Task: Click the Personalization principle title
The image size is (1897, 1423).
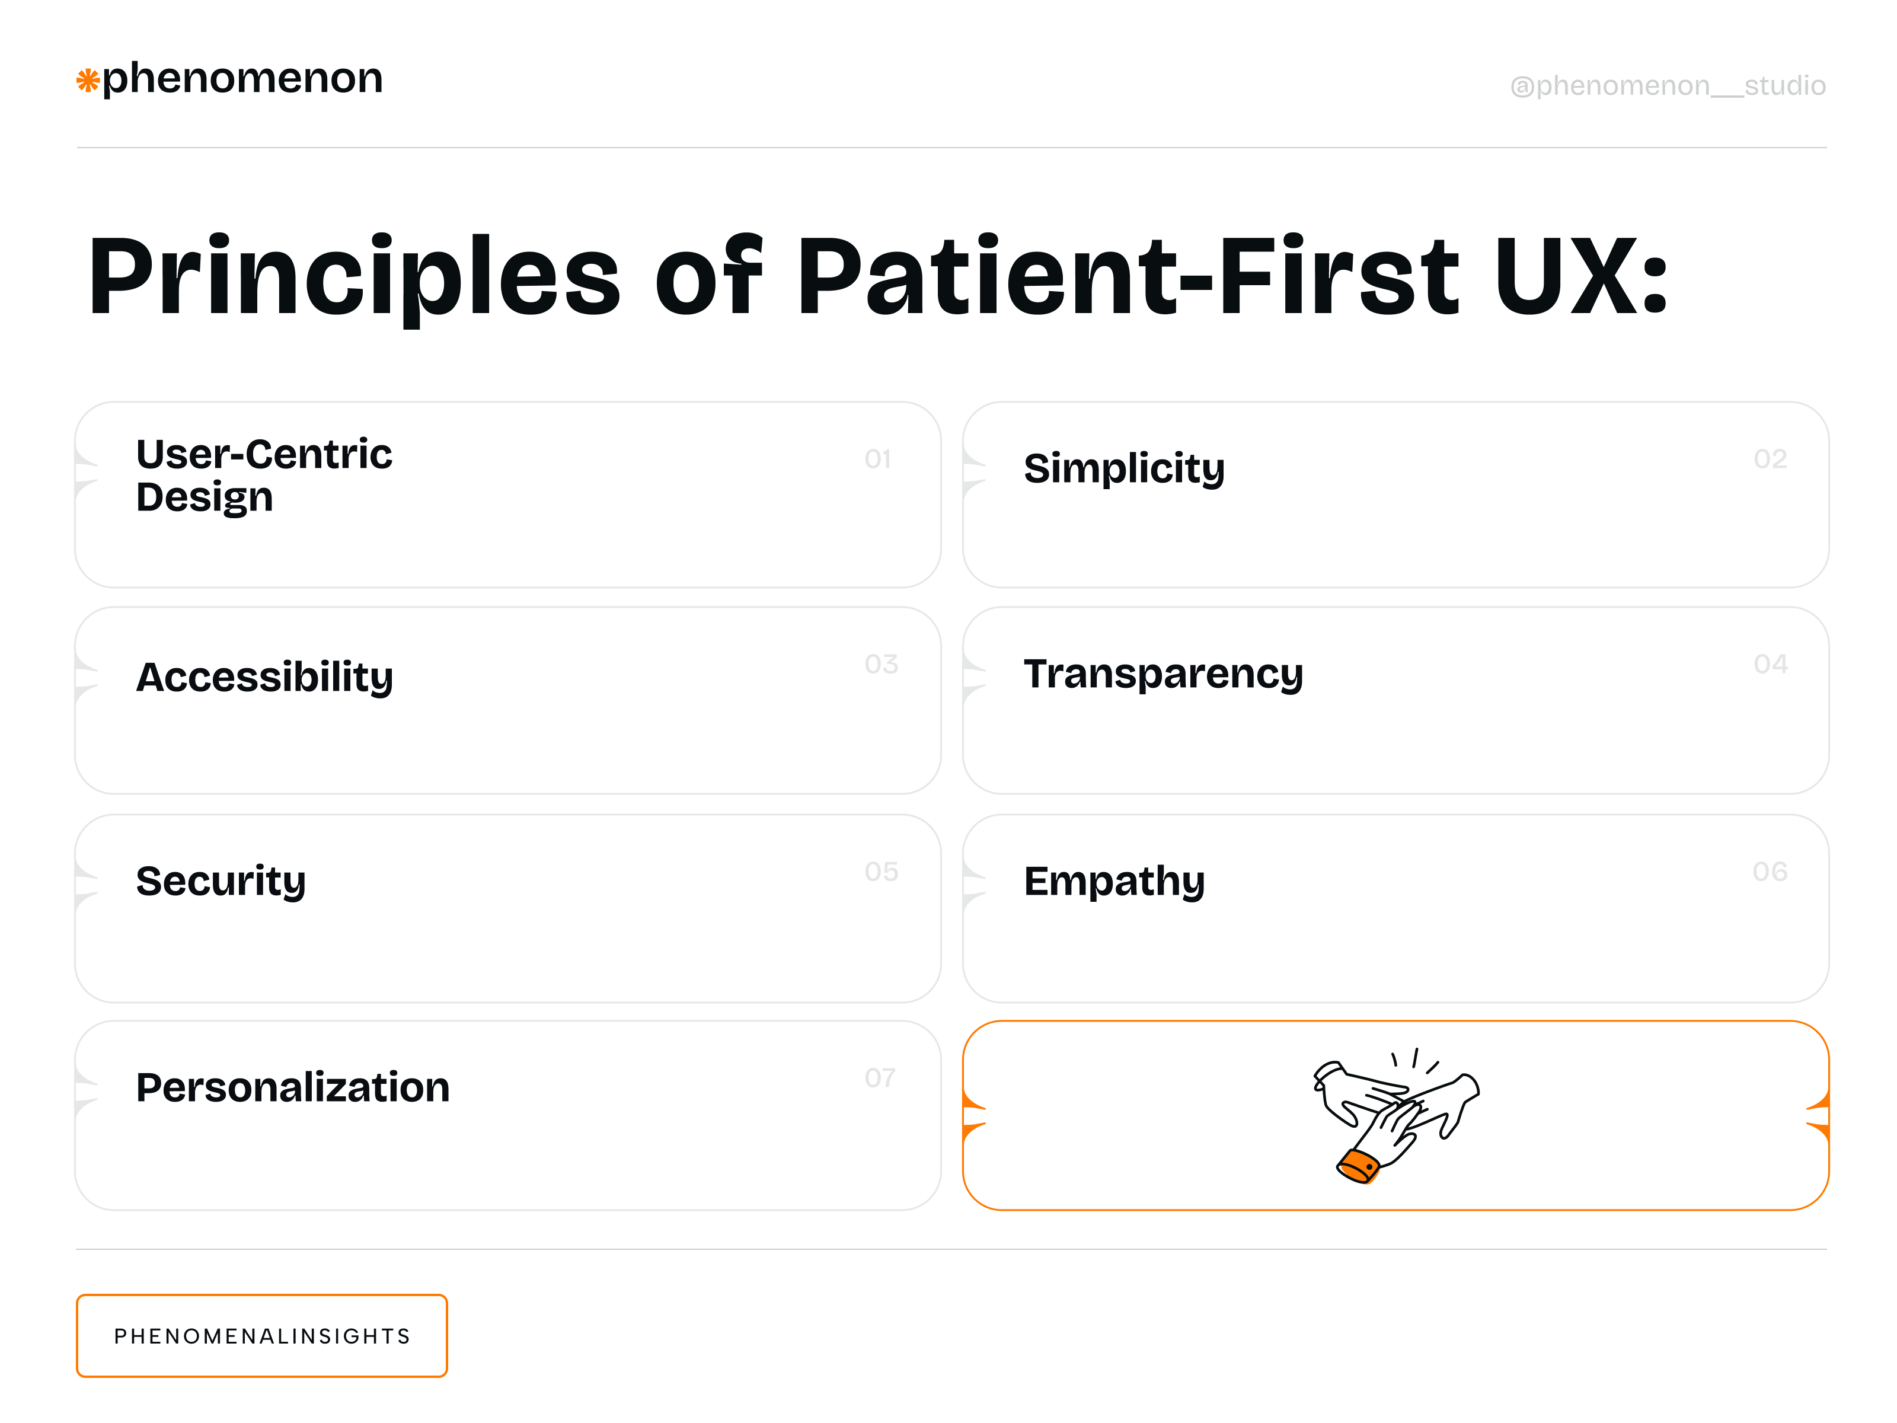Action: point(292,1087)
